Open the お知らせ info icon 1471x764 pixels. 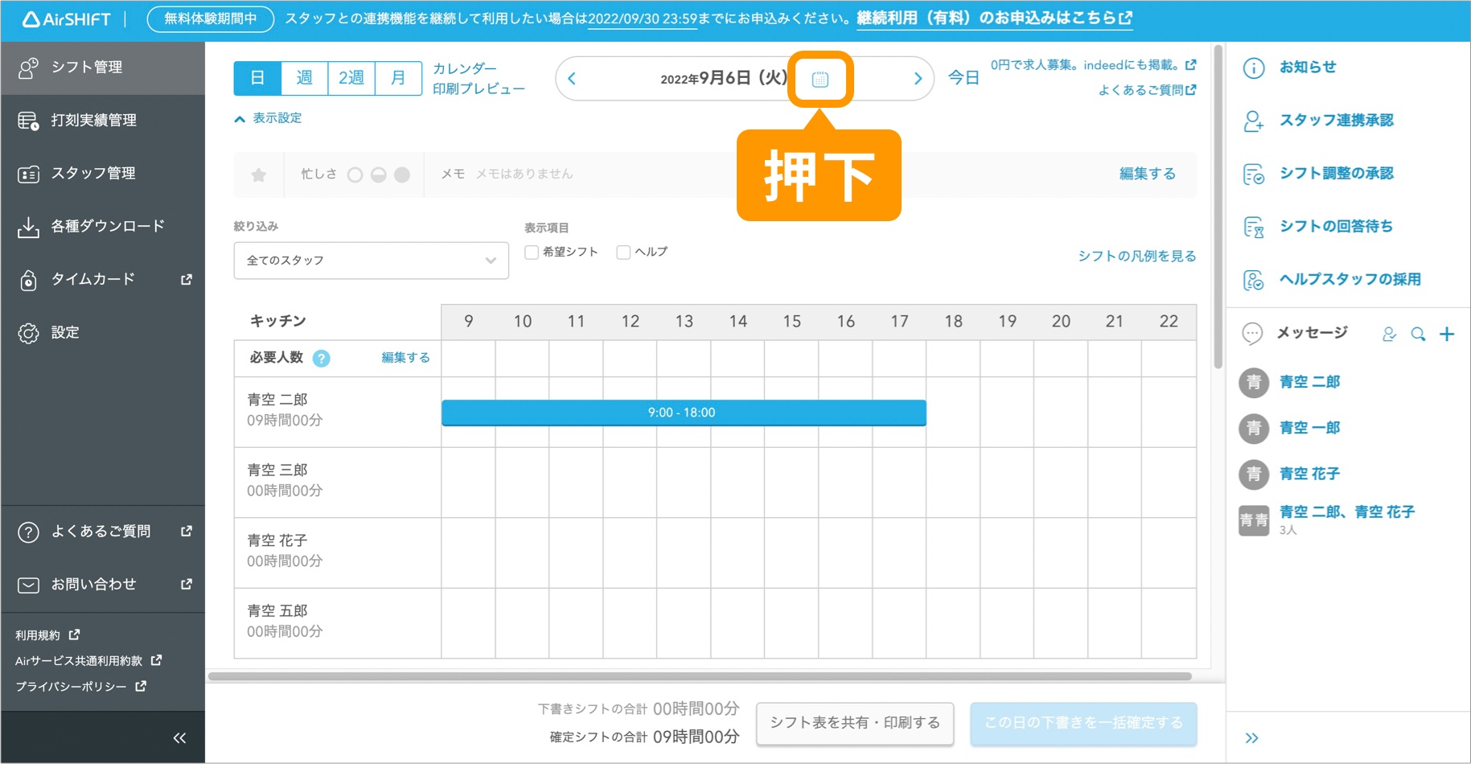1253,68
